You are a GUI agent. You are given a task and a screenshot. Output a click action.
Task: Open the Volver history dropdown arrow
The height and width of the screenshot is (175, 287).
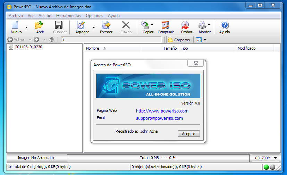point(30,40)
